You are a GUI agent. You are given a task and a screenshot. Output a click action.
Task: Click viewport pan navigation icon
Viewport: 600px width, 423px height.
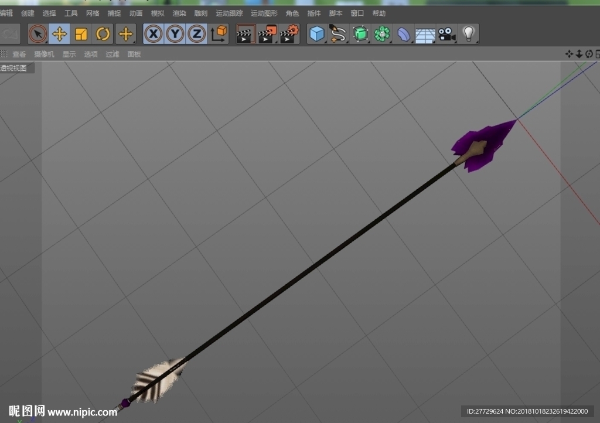point(569,54)
